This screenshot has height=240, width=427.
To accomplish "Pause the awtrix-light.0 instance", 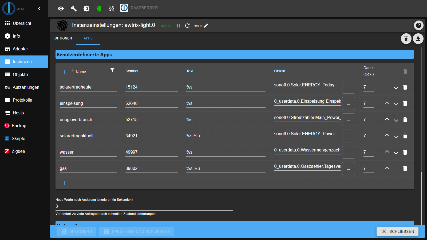I will [x=178, y=26].
